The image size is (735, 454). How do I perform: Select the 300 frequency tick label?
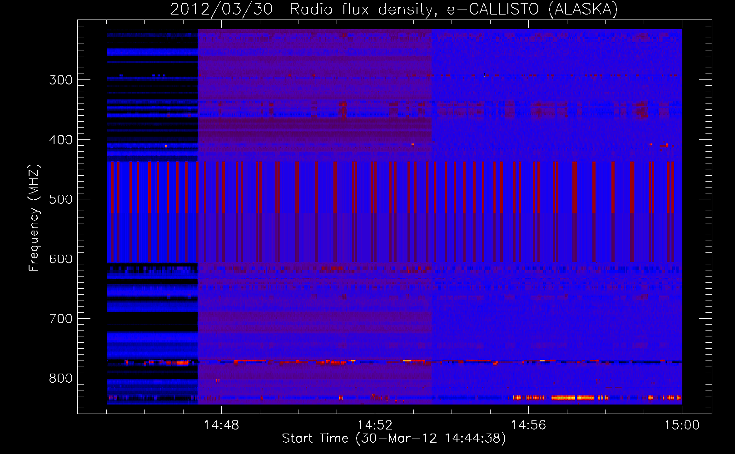[x=61, y=80]
